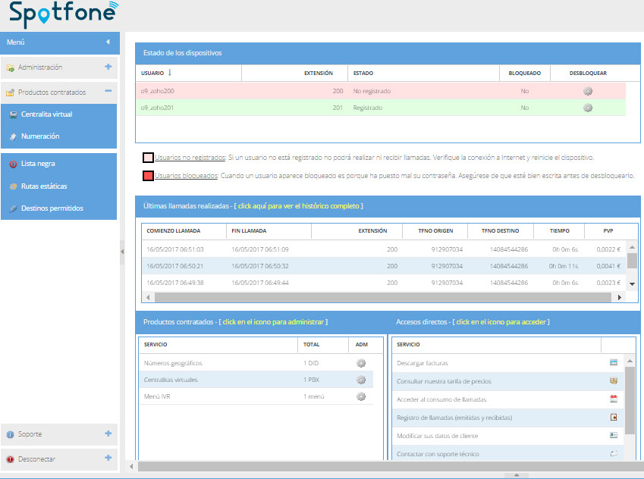Screen dimensions: 644x479
Task: Click the Acceder al consumo de llamadas icon
Action: (x=614, y=399)
